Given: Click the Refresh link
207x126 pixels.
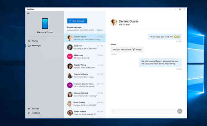Looking at the screenshot, I should click(100, 30).
